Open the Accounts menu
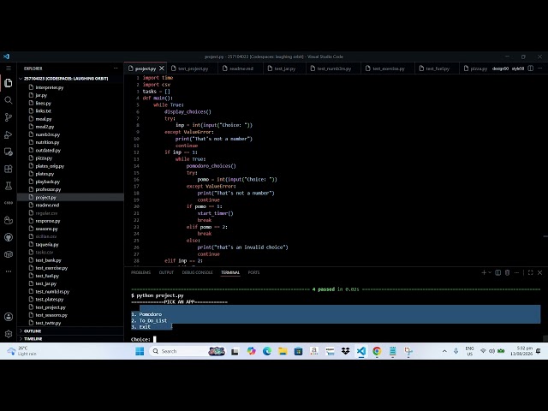 coord(9,317)
